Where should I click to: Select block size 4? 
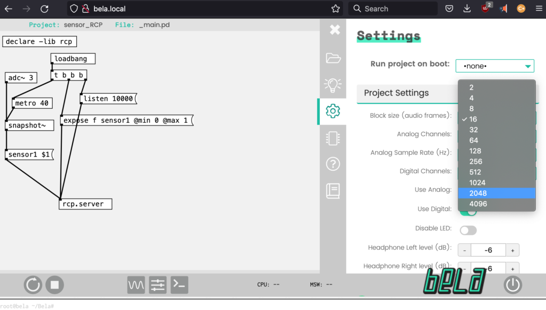tap(497, 98)
